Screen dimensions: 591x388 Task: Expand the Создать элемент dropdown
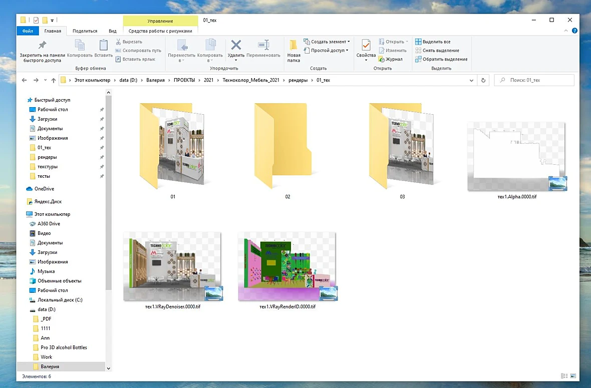(x=327, y=42)
